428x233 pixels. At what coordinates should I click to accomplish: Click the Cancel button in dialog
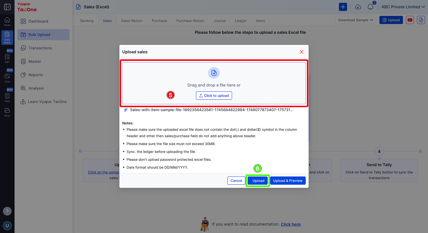(236, 181)
